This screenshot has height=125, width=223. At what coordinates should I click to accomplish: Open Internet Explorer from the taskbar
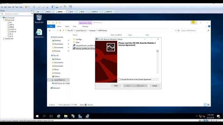click(x=59, y=116)
